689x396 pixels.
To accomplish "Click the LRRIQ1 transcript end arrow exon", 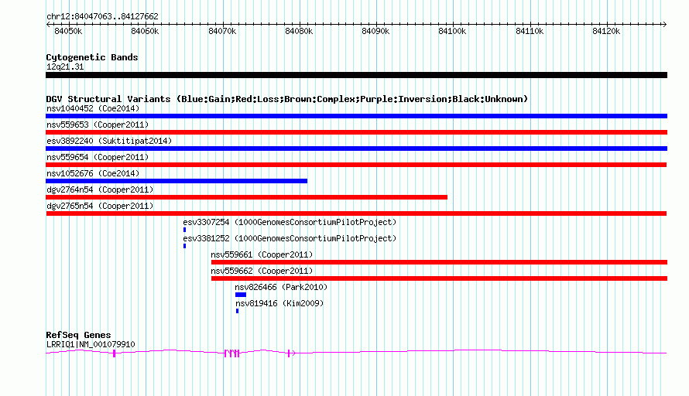I will [291, 353].
